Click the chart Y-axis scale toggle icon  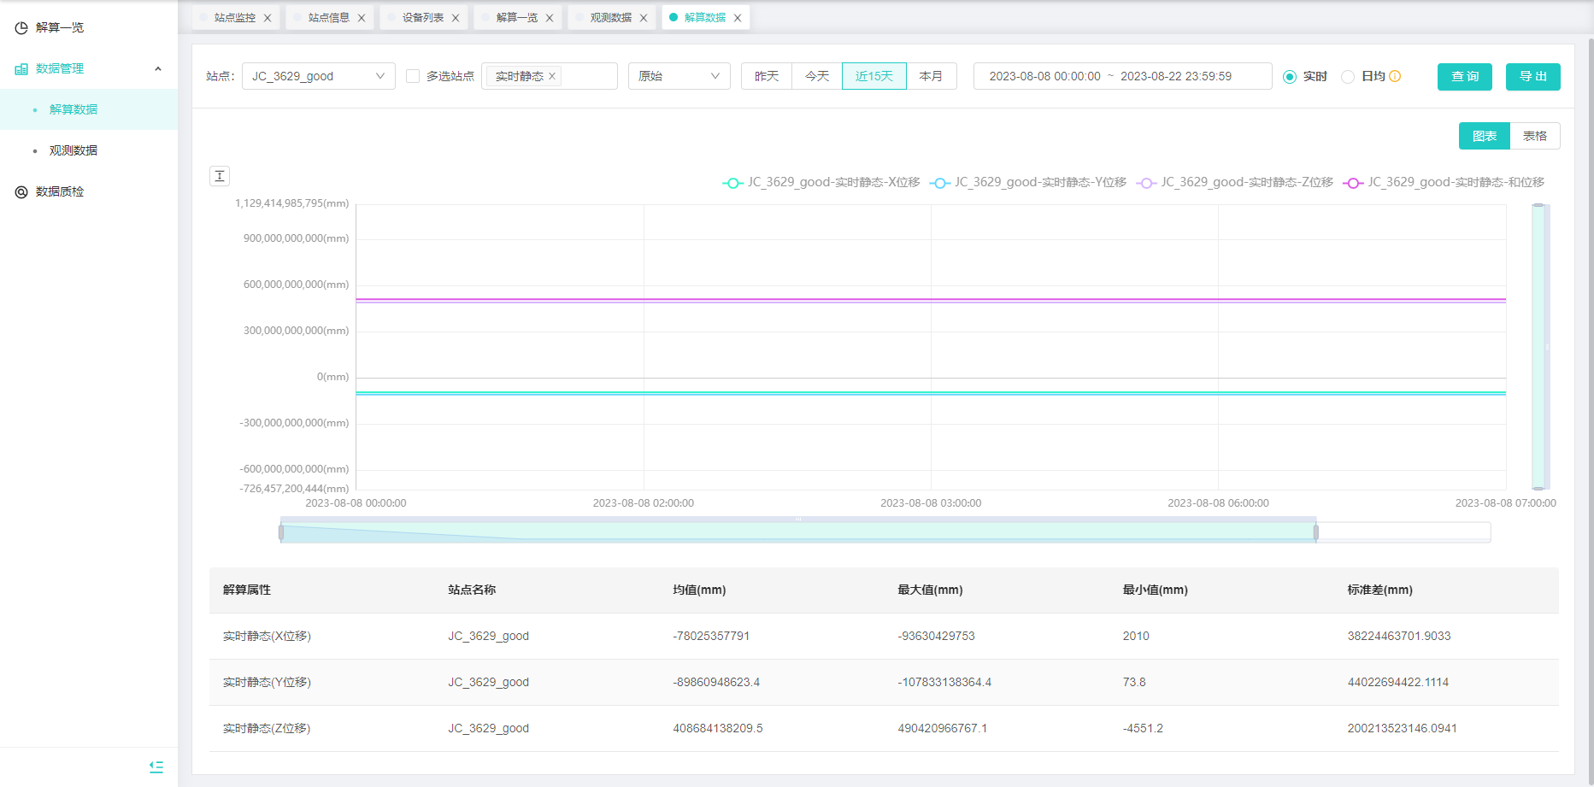(x=220, y=176)
